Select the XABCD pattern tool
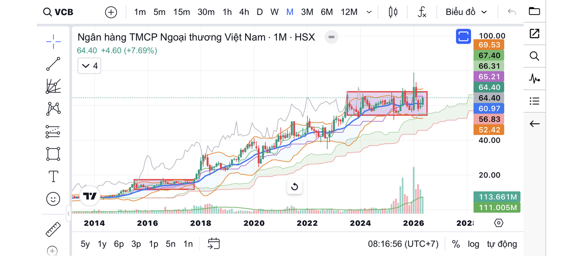Viewport: 583px width, 269px height. tap(53, 109)
